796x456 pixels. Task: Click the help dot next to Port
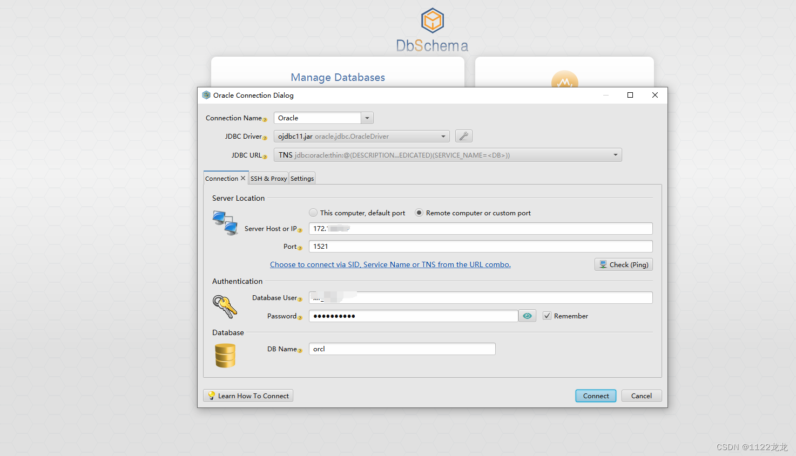coord(300,248)
